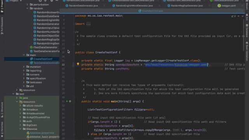Open the Ant tool window
Screen dimensions: 249x140
click(247, 17)
